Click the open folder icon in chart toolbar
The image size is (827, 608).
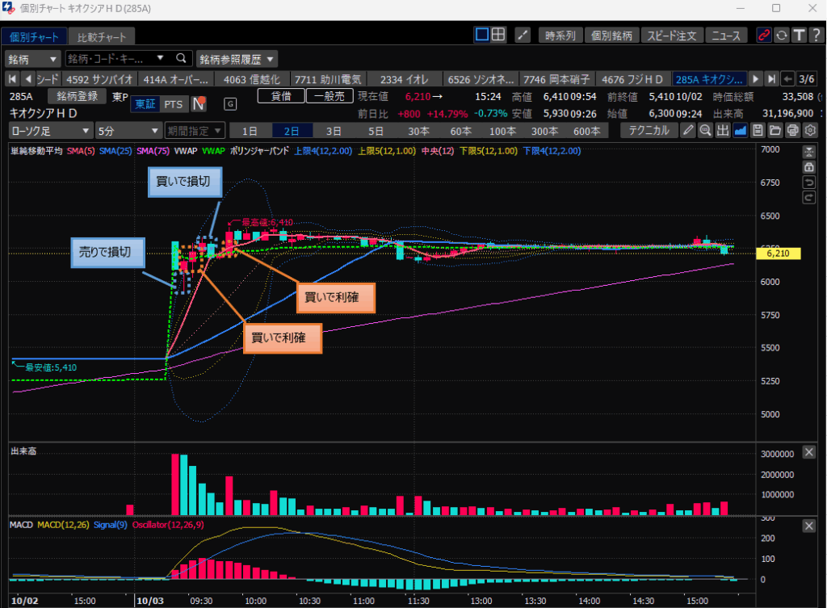(775, 130)
